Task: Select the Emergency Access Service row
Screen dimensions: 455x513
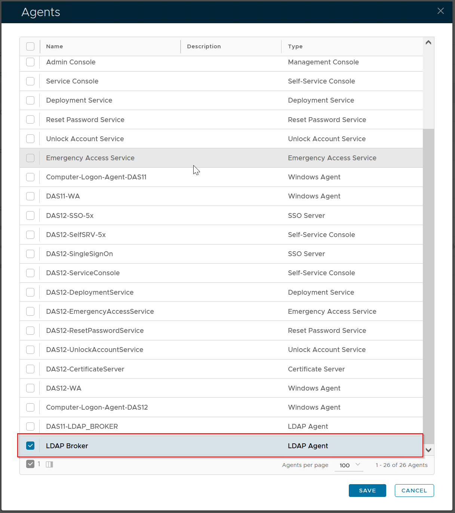Action: tap(90, 158)
